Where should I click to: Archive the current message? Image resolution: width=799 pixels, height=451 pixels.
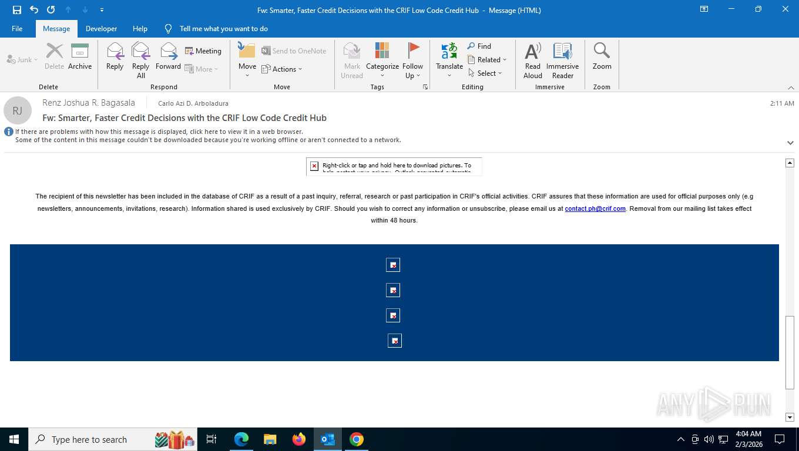click(x=80, y=57)
